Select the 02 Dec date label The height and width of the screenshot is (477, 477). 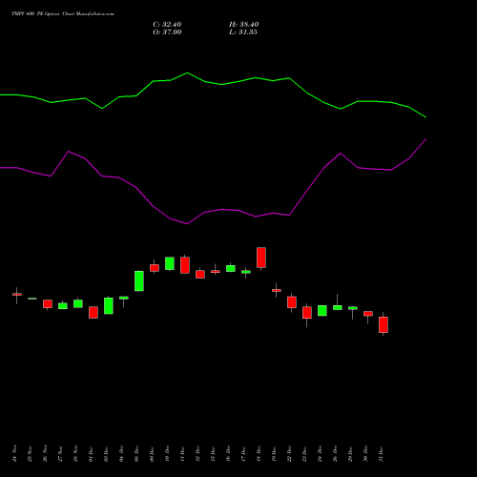(x=106, y=453)
